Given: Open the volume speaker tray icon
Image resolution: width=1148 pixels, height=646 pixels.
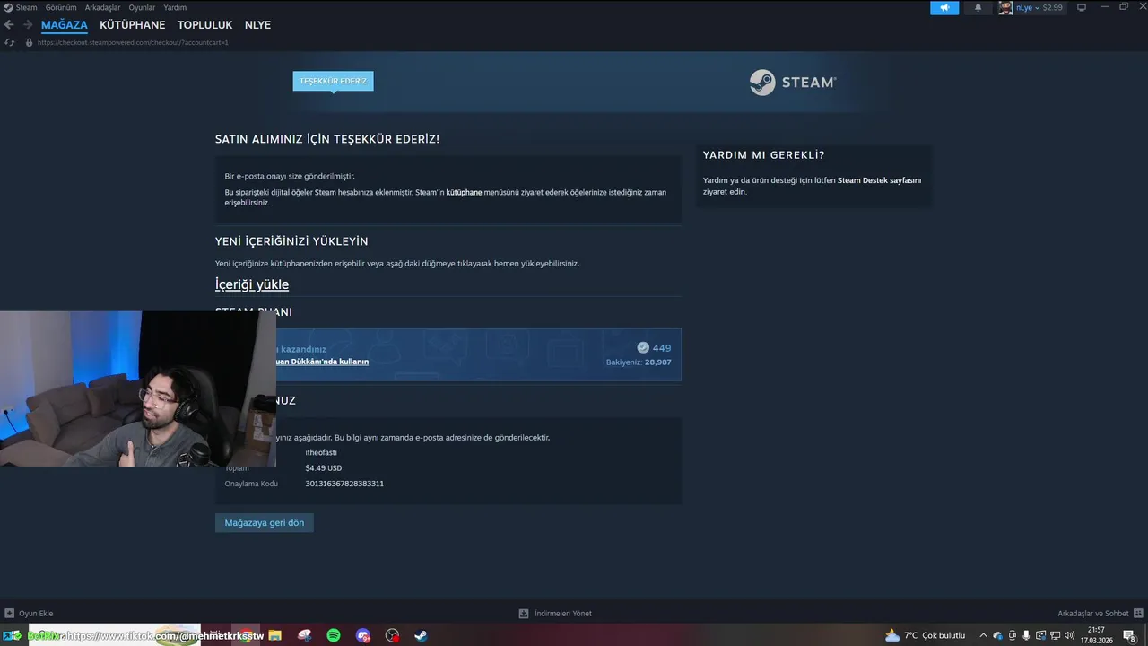Looking at the screenshot, I should 1069,635.
